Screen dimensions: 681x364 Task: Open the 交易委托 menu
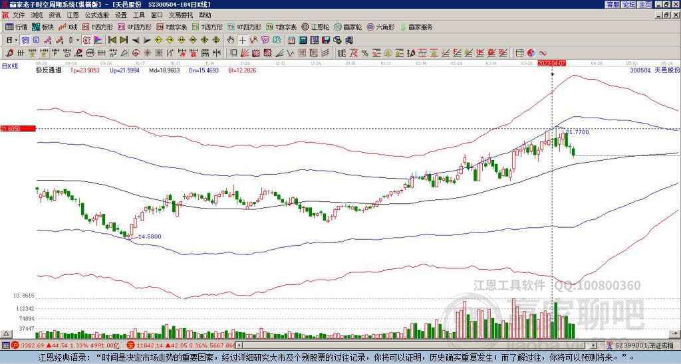[181, 15]
